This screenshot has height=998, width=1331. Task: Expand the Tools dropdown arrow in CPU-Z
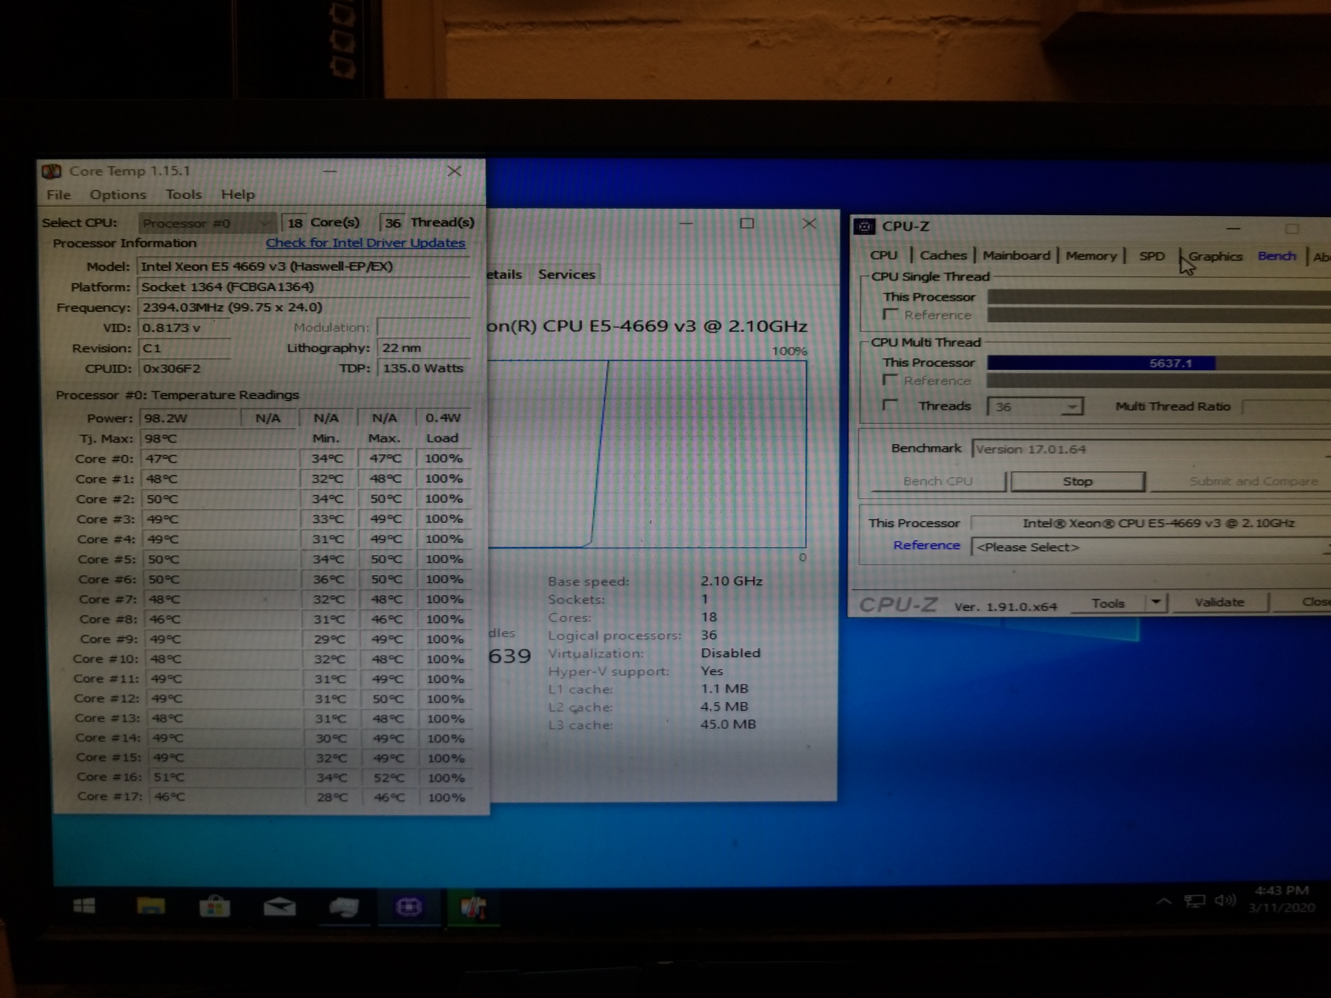1156,602
